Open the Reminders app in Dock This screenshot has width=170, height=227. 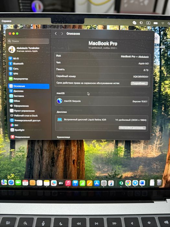click(40, 183)
